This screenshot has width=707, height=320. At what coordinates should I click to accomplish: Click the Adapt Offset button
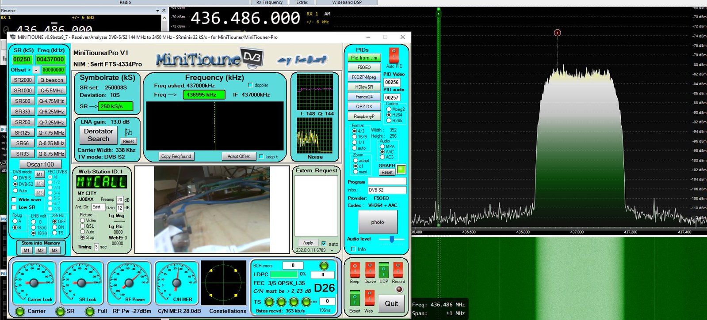tap(239, 156)
